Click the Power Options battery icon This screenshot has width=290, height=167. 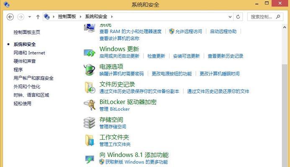[90, 70]
